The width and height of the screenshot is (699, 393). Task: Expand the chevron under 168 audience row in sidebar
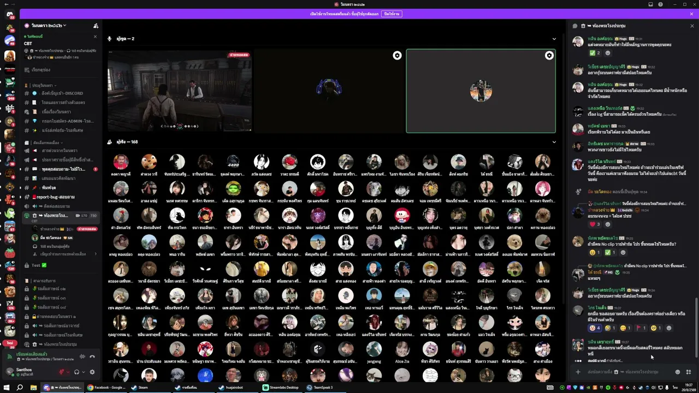(x=95, y=254)
